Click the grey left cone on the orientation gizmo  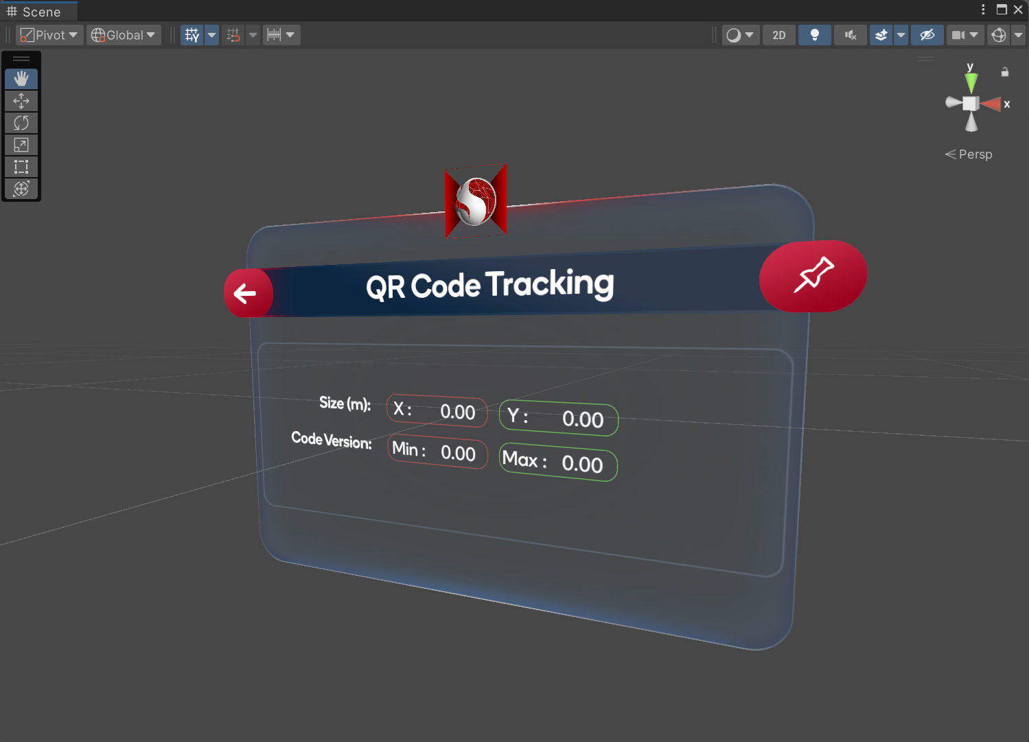[953, 102]
